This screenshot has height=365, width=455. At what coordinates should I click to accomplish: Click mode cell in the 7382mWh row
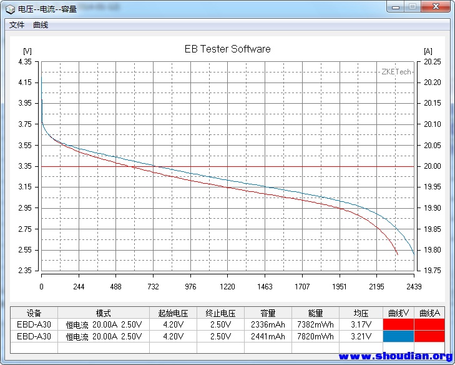pyautogui.click(x=104, y=324)
